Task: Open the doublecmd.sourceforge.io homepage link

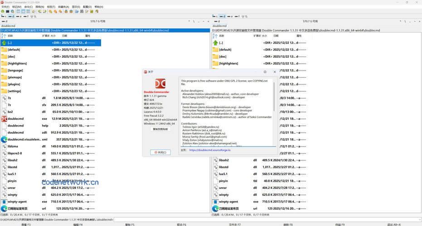Action: coord(210,150)
